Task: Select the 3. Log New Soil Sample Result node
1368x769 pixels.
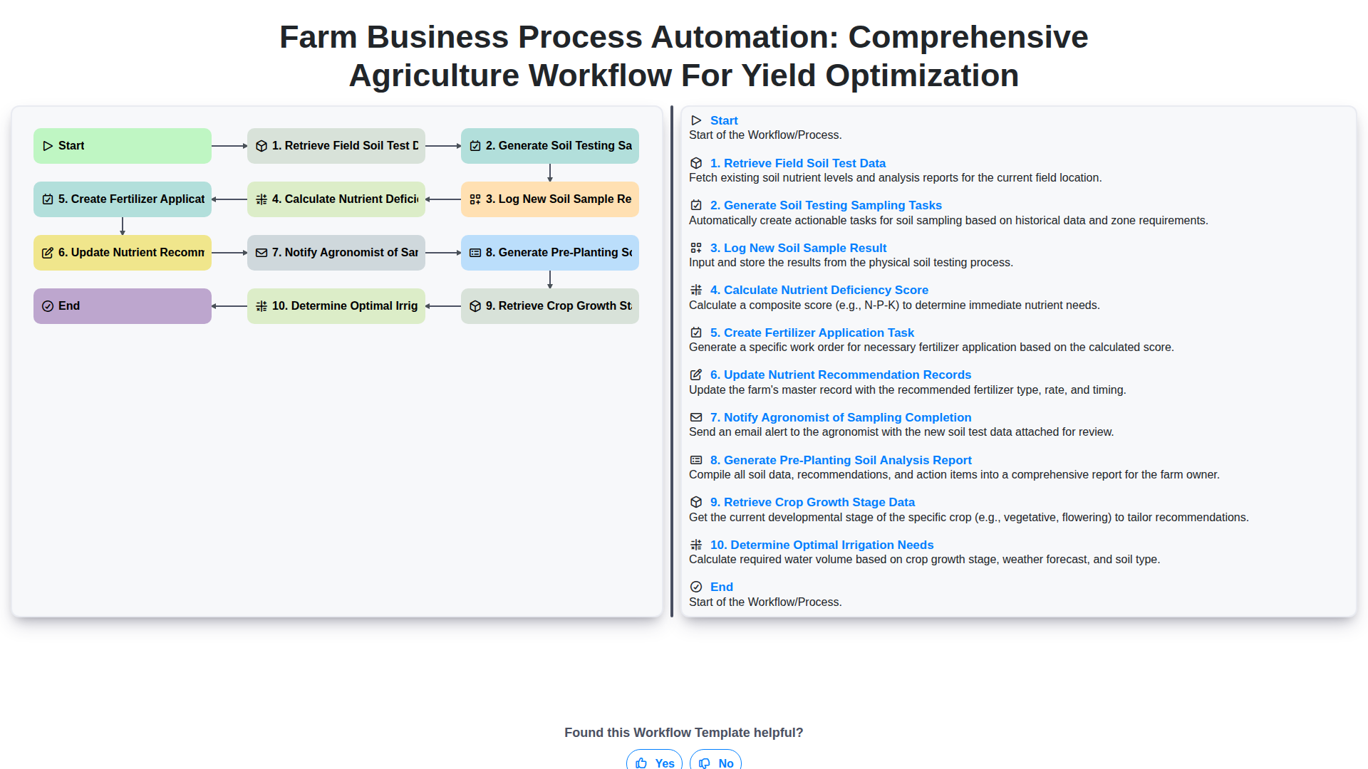Action: pos(549,199)
